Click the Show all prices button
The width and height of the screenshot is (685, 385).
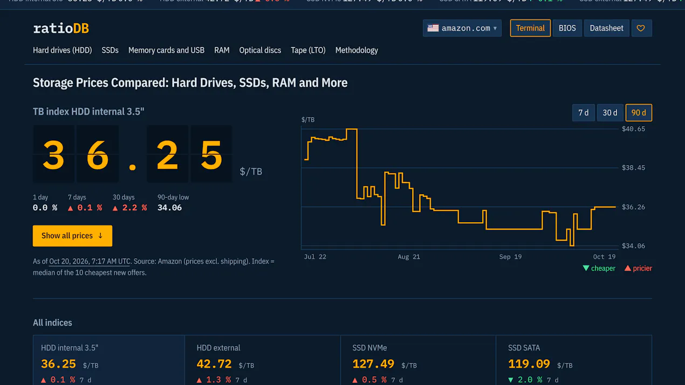tap(72, 236)
